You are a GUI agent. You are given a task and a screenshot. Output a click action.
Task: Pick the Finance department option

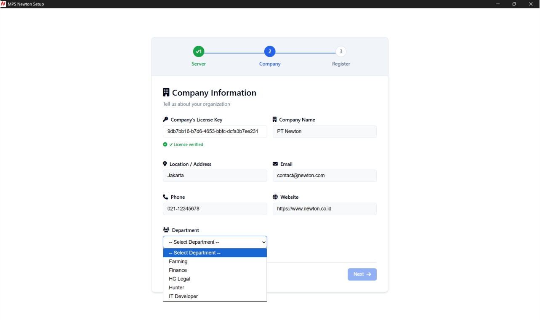tap(178, 270)
